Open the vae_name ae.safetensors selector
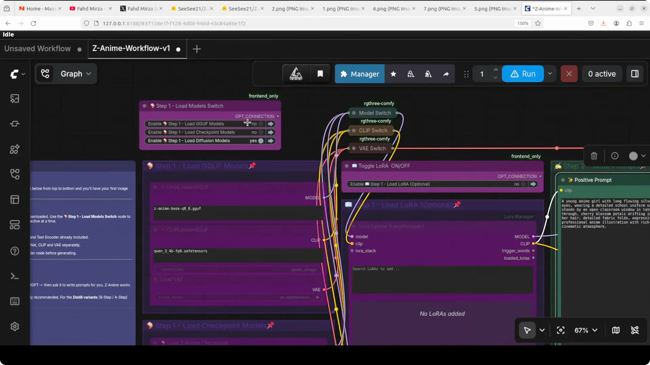650x365 pixels. tap(239, 297)
